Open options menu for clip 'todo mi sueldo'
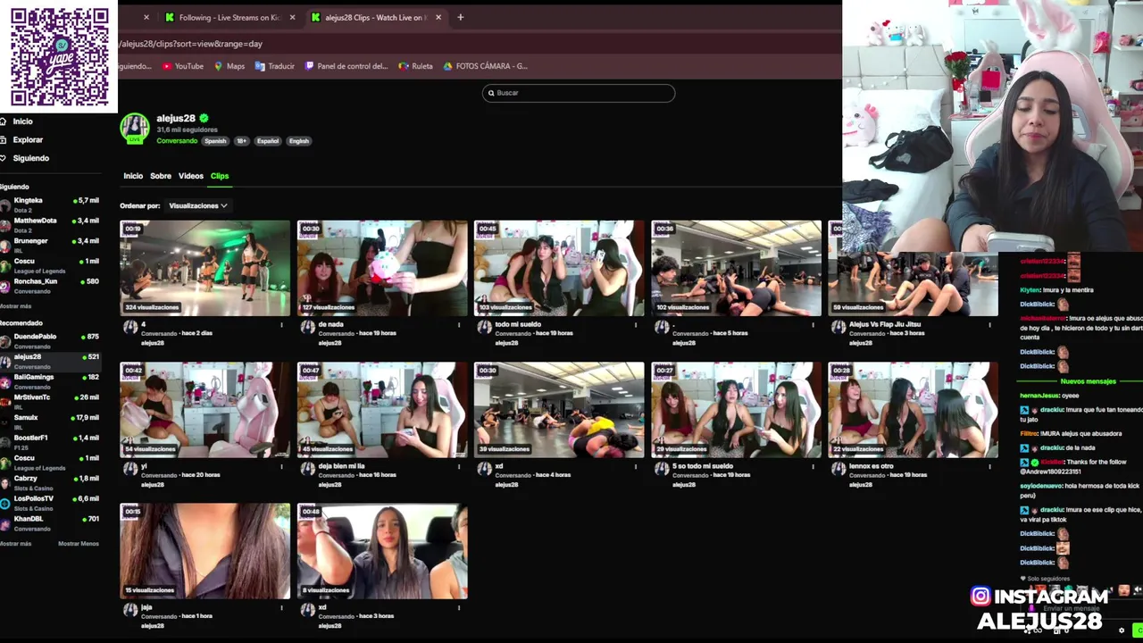 [x=636, y=325]
